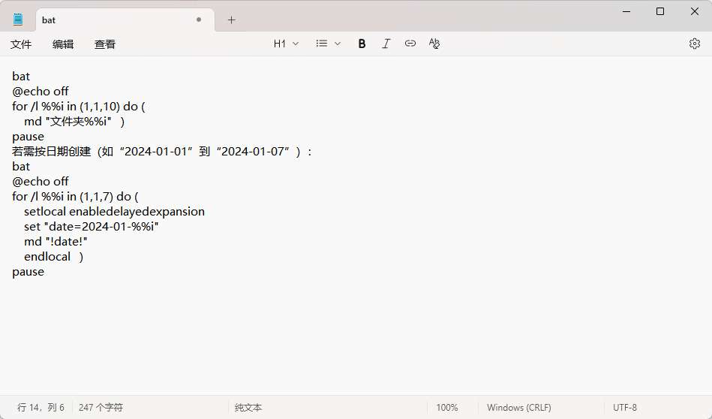This screenshot has width=712, height=419.
Task: Click the '247 个字符' character count
Action: (101, 407)
